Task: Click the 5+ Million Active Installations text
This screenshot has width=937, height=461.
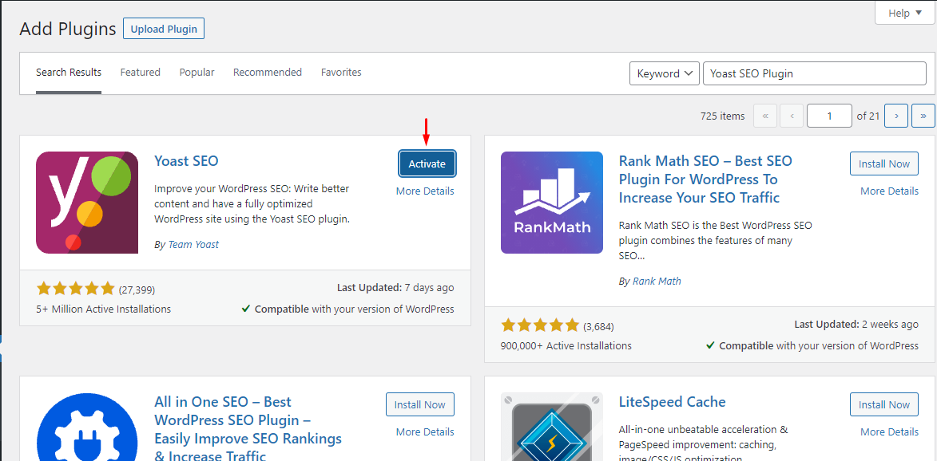Action: tap(103, 309)
